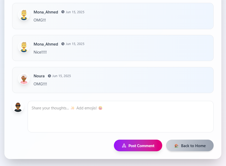
Task: Click Mona_Ahmed's avatar on the OMG!!! comment
Action: pos(24,15)
